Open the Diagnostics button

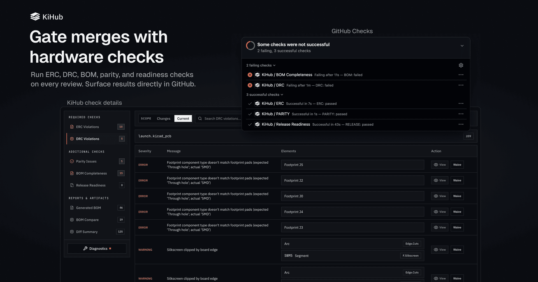pos(97,248)
